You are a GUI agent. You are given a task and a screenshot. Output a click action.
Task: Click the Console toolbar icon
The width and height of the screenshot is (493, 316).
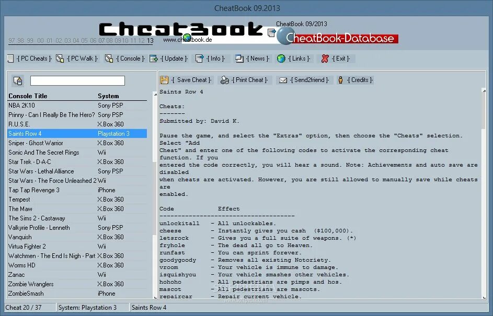[x=109, y=58]
